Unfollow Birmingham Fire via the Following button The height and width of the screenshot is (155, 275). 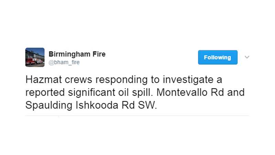pos(218,57)
